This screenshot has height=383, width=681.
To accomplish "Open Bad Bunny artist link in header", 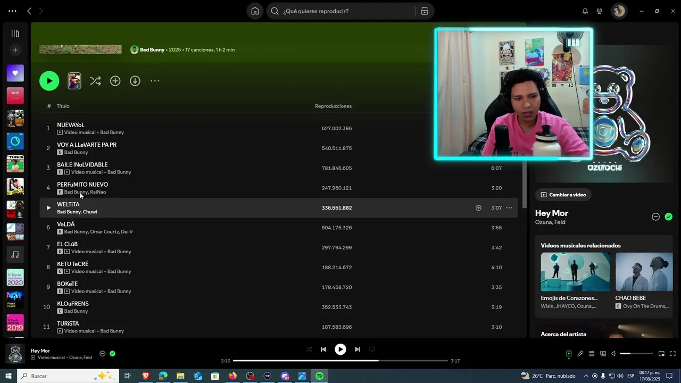I will tap(152, 49).
